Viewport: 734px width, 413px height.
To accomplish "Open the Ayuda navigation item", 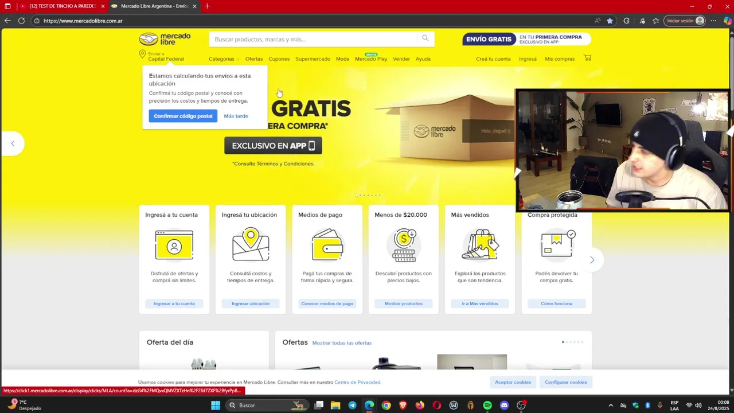I will click(x=423, y=59).
